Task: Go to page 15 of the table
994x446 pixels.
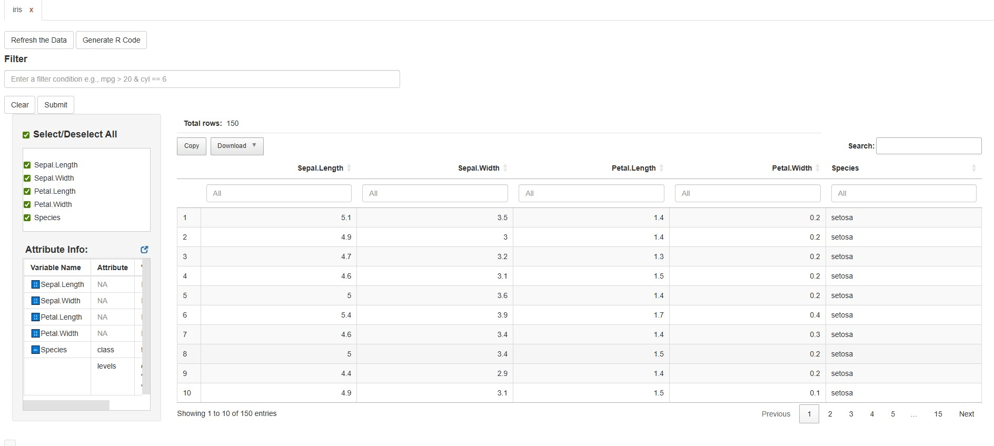Action: pos(938,414)
